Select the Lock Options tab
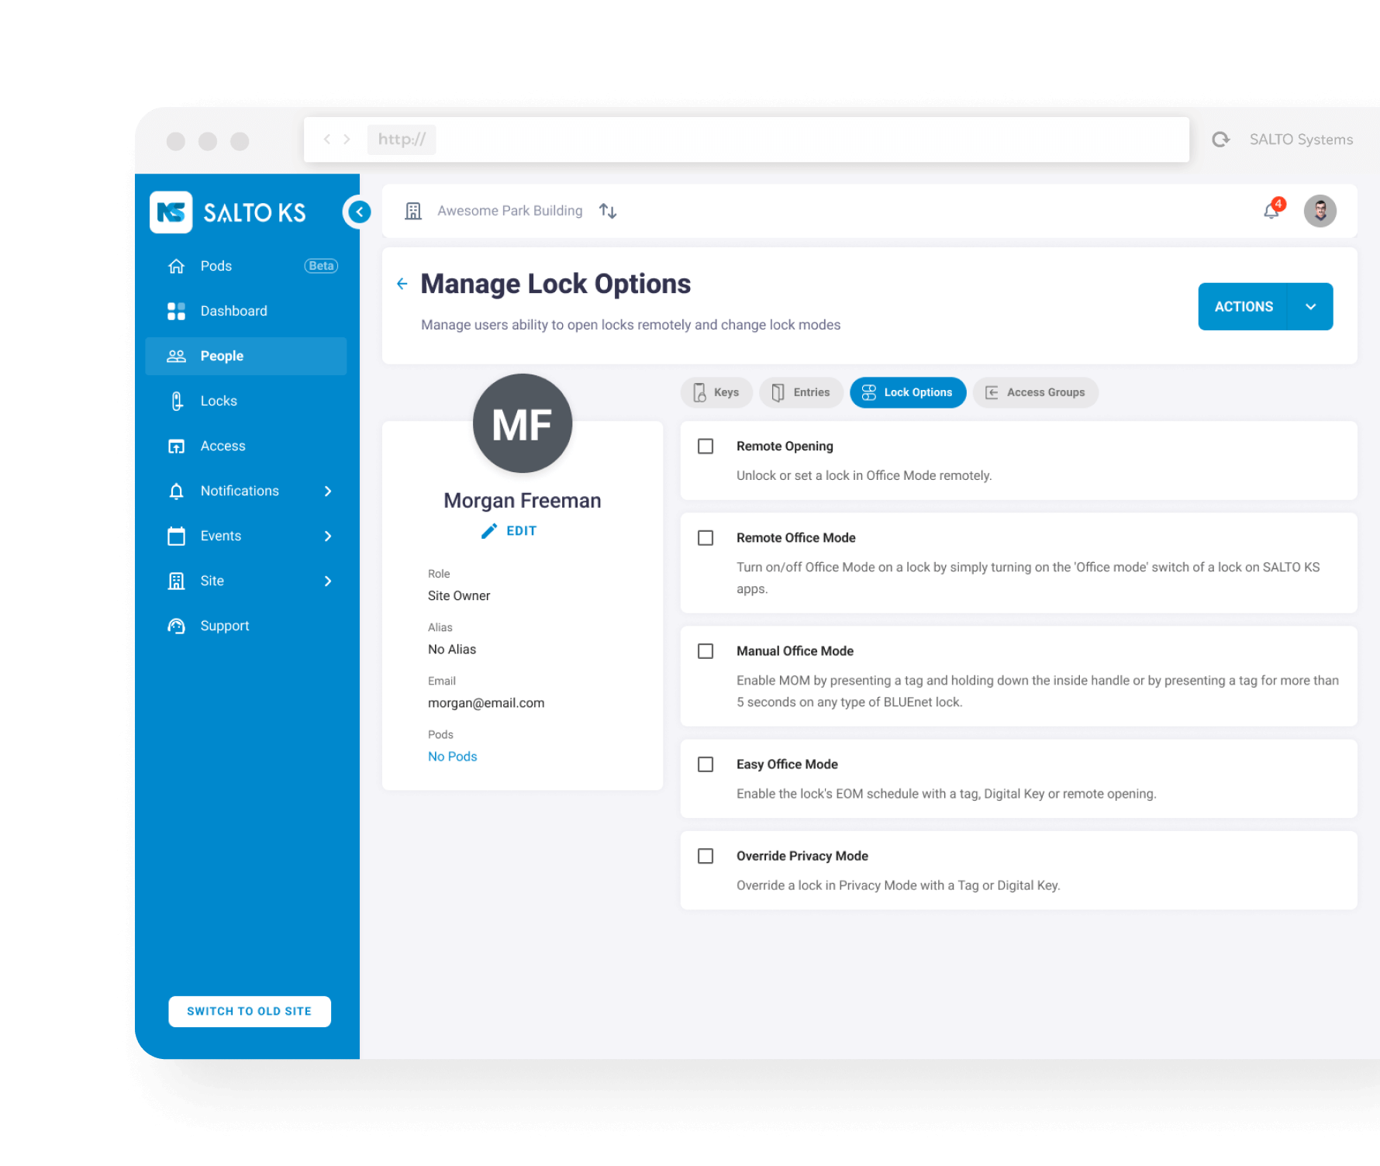Viewport: 1380px width, 1166px height. (x=908, y=392)
